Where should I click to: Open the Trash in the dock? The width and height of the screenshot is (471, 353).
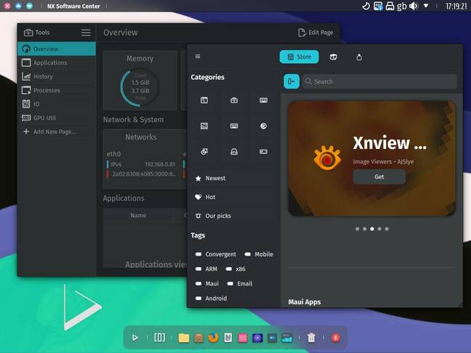click(x=311, y=338)
